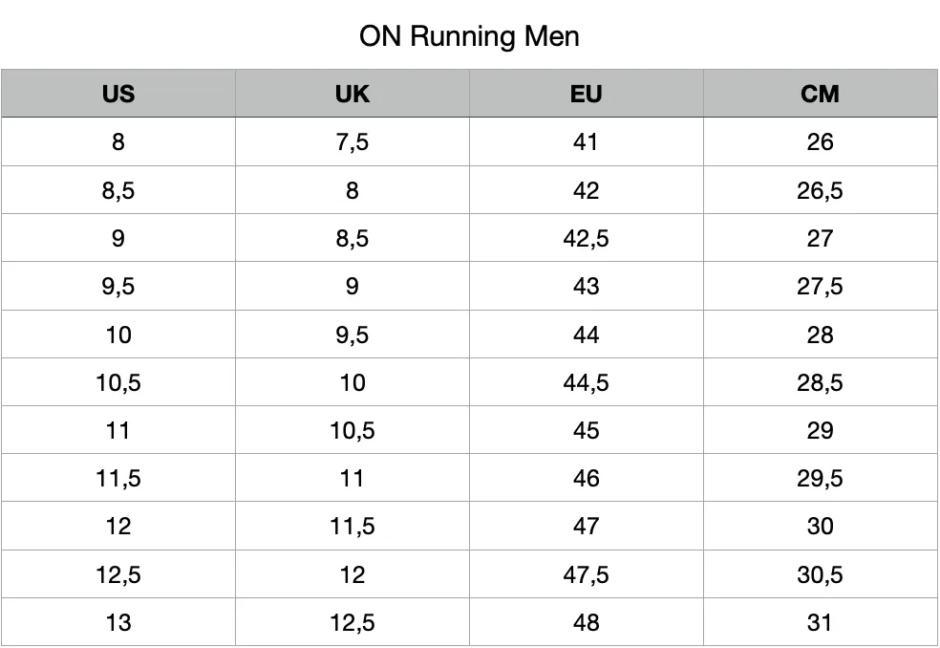The image size is (940, 648).
Task: Click the US 9,5 cell
Action: click(x=118, y=286)
